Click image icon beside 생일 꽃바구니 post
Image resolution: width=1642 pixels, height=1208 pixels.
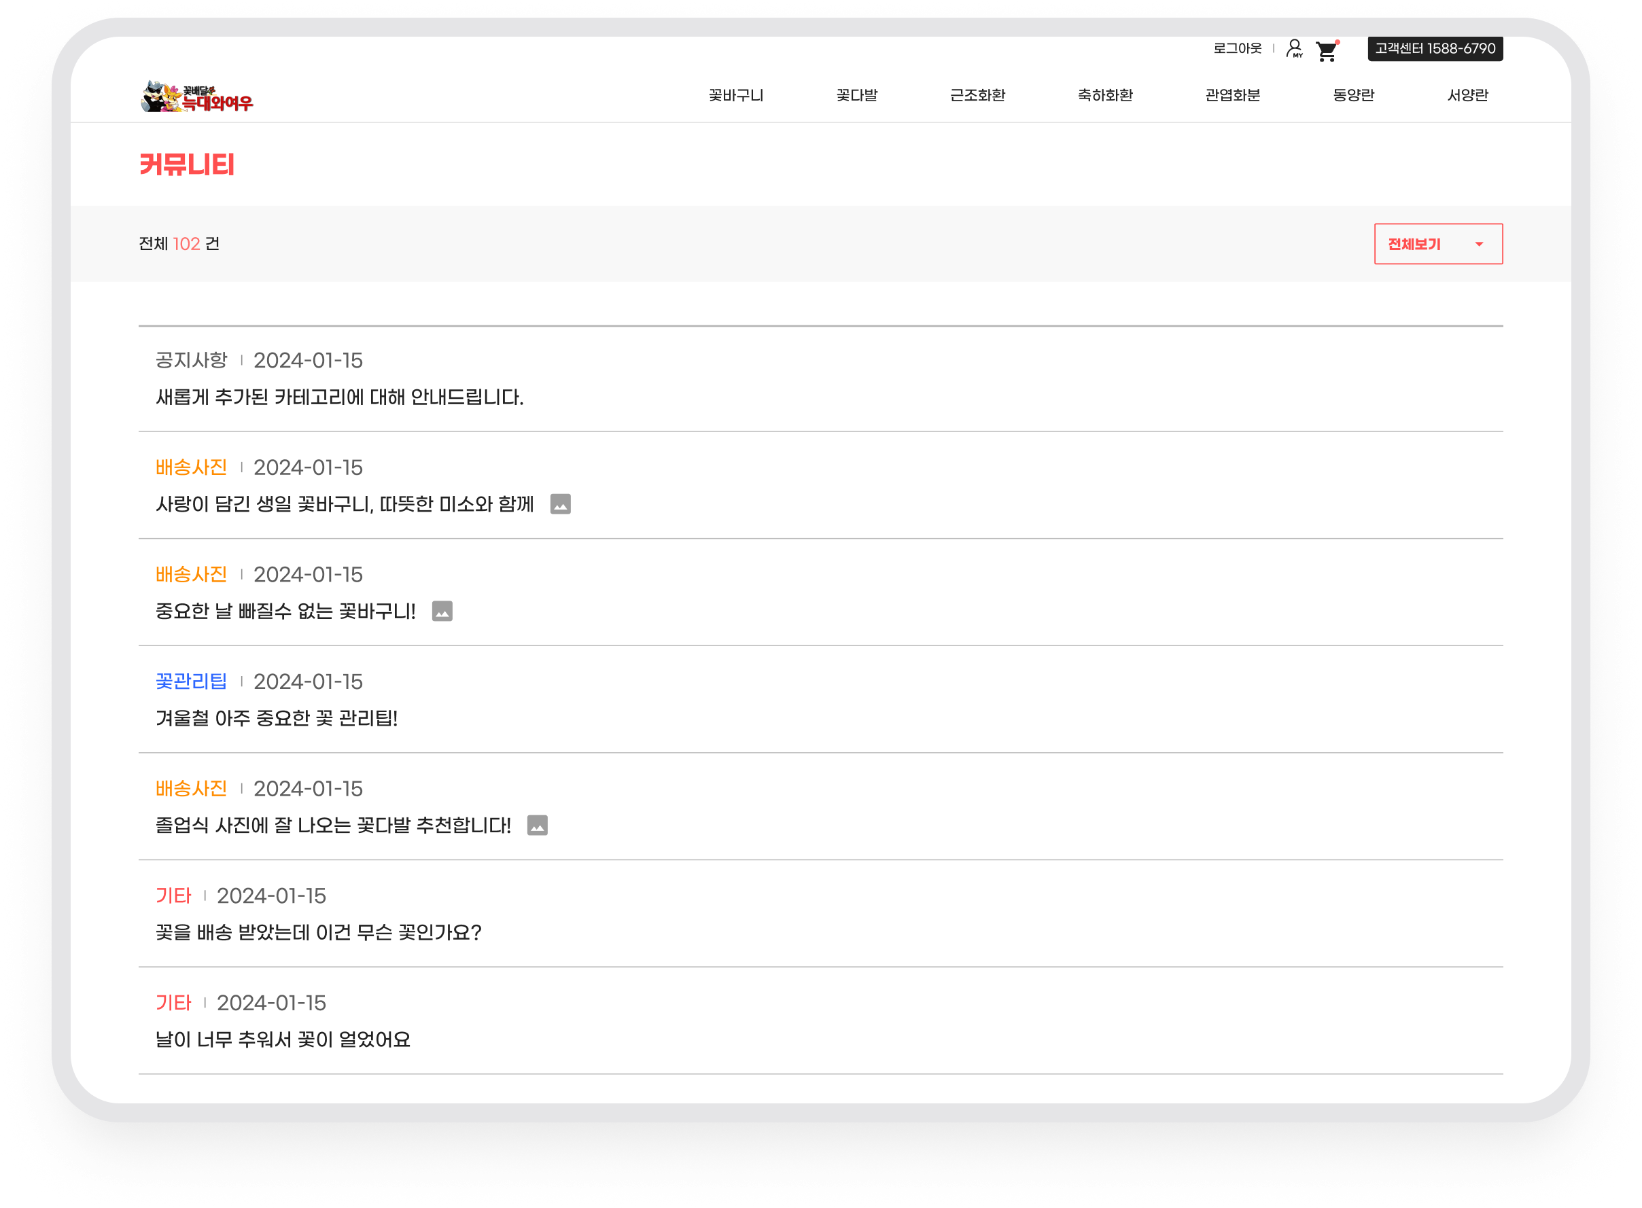(x=560, y=504)
